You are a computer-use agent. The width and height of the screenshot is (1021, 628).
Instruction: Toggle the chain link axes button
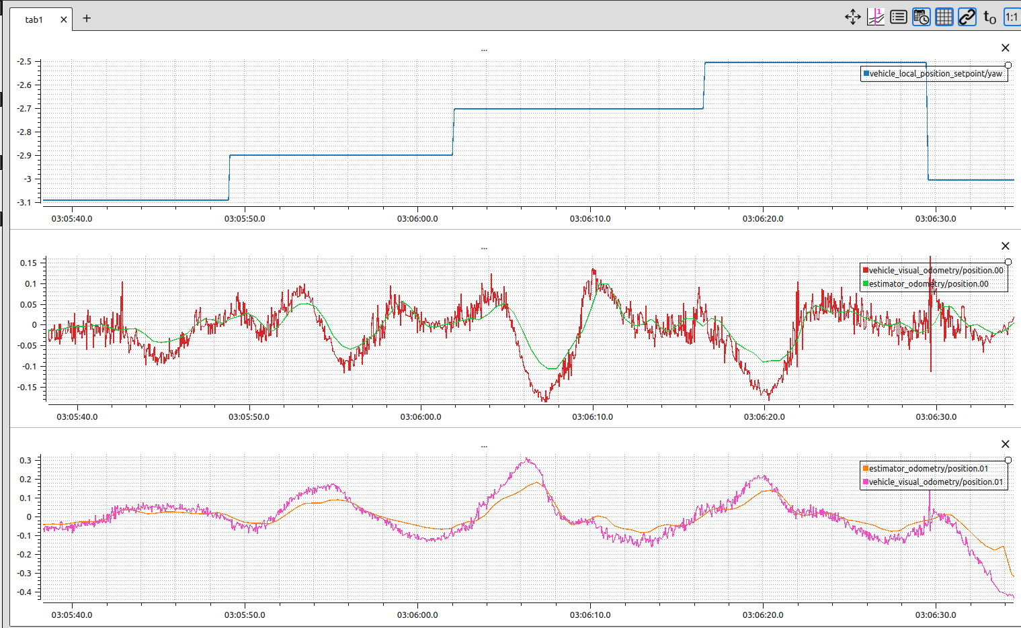point(967,17)
